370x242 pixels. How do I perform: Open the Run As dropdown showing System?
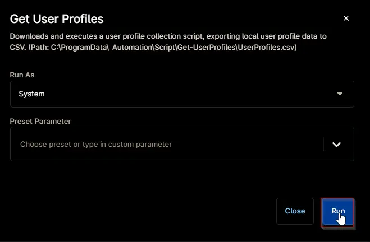pyautogui.click(x=182, y=94)
